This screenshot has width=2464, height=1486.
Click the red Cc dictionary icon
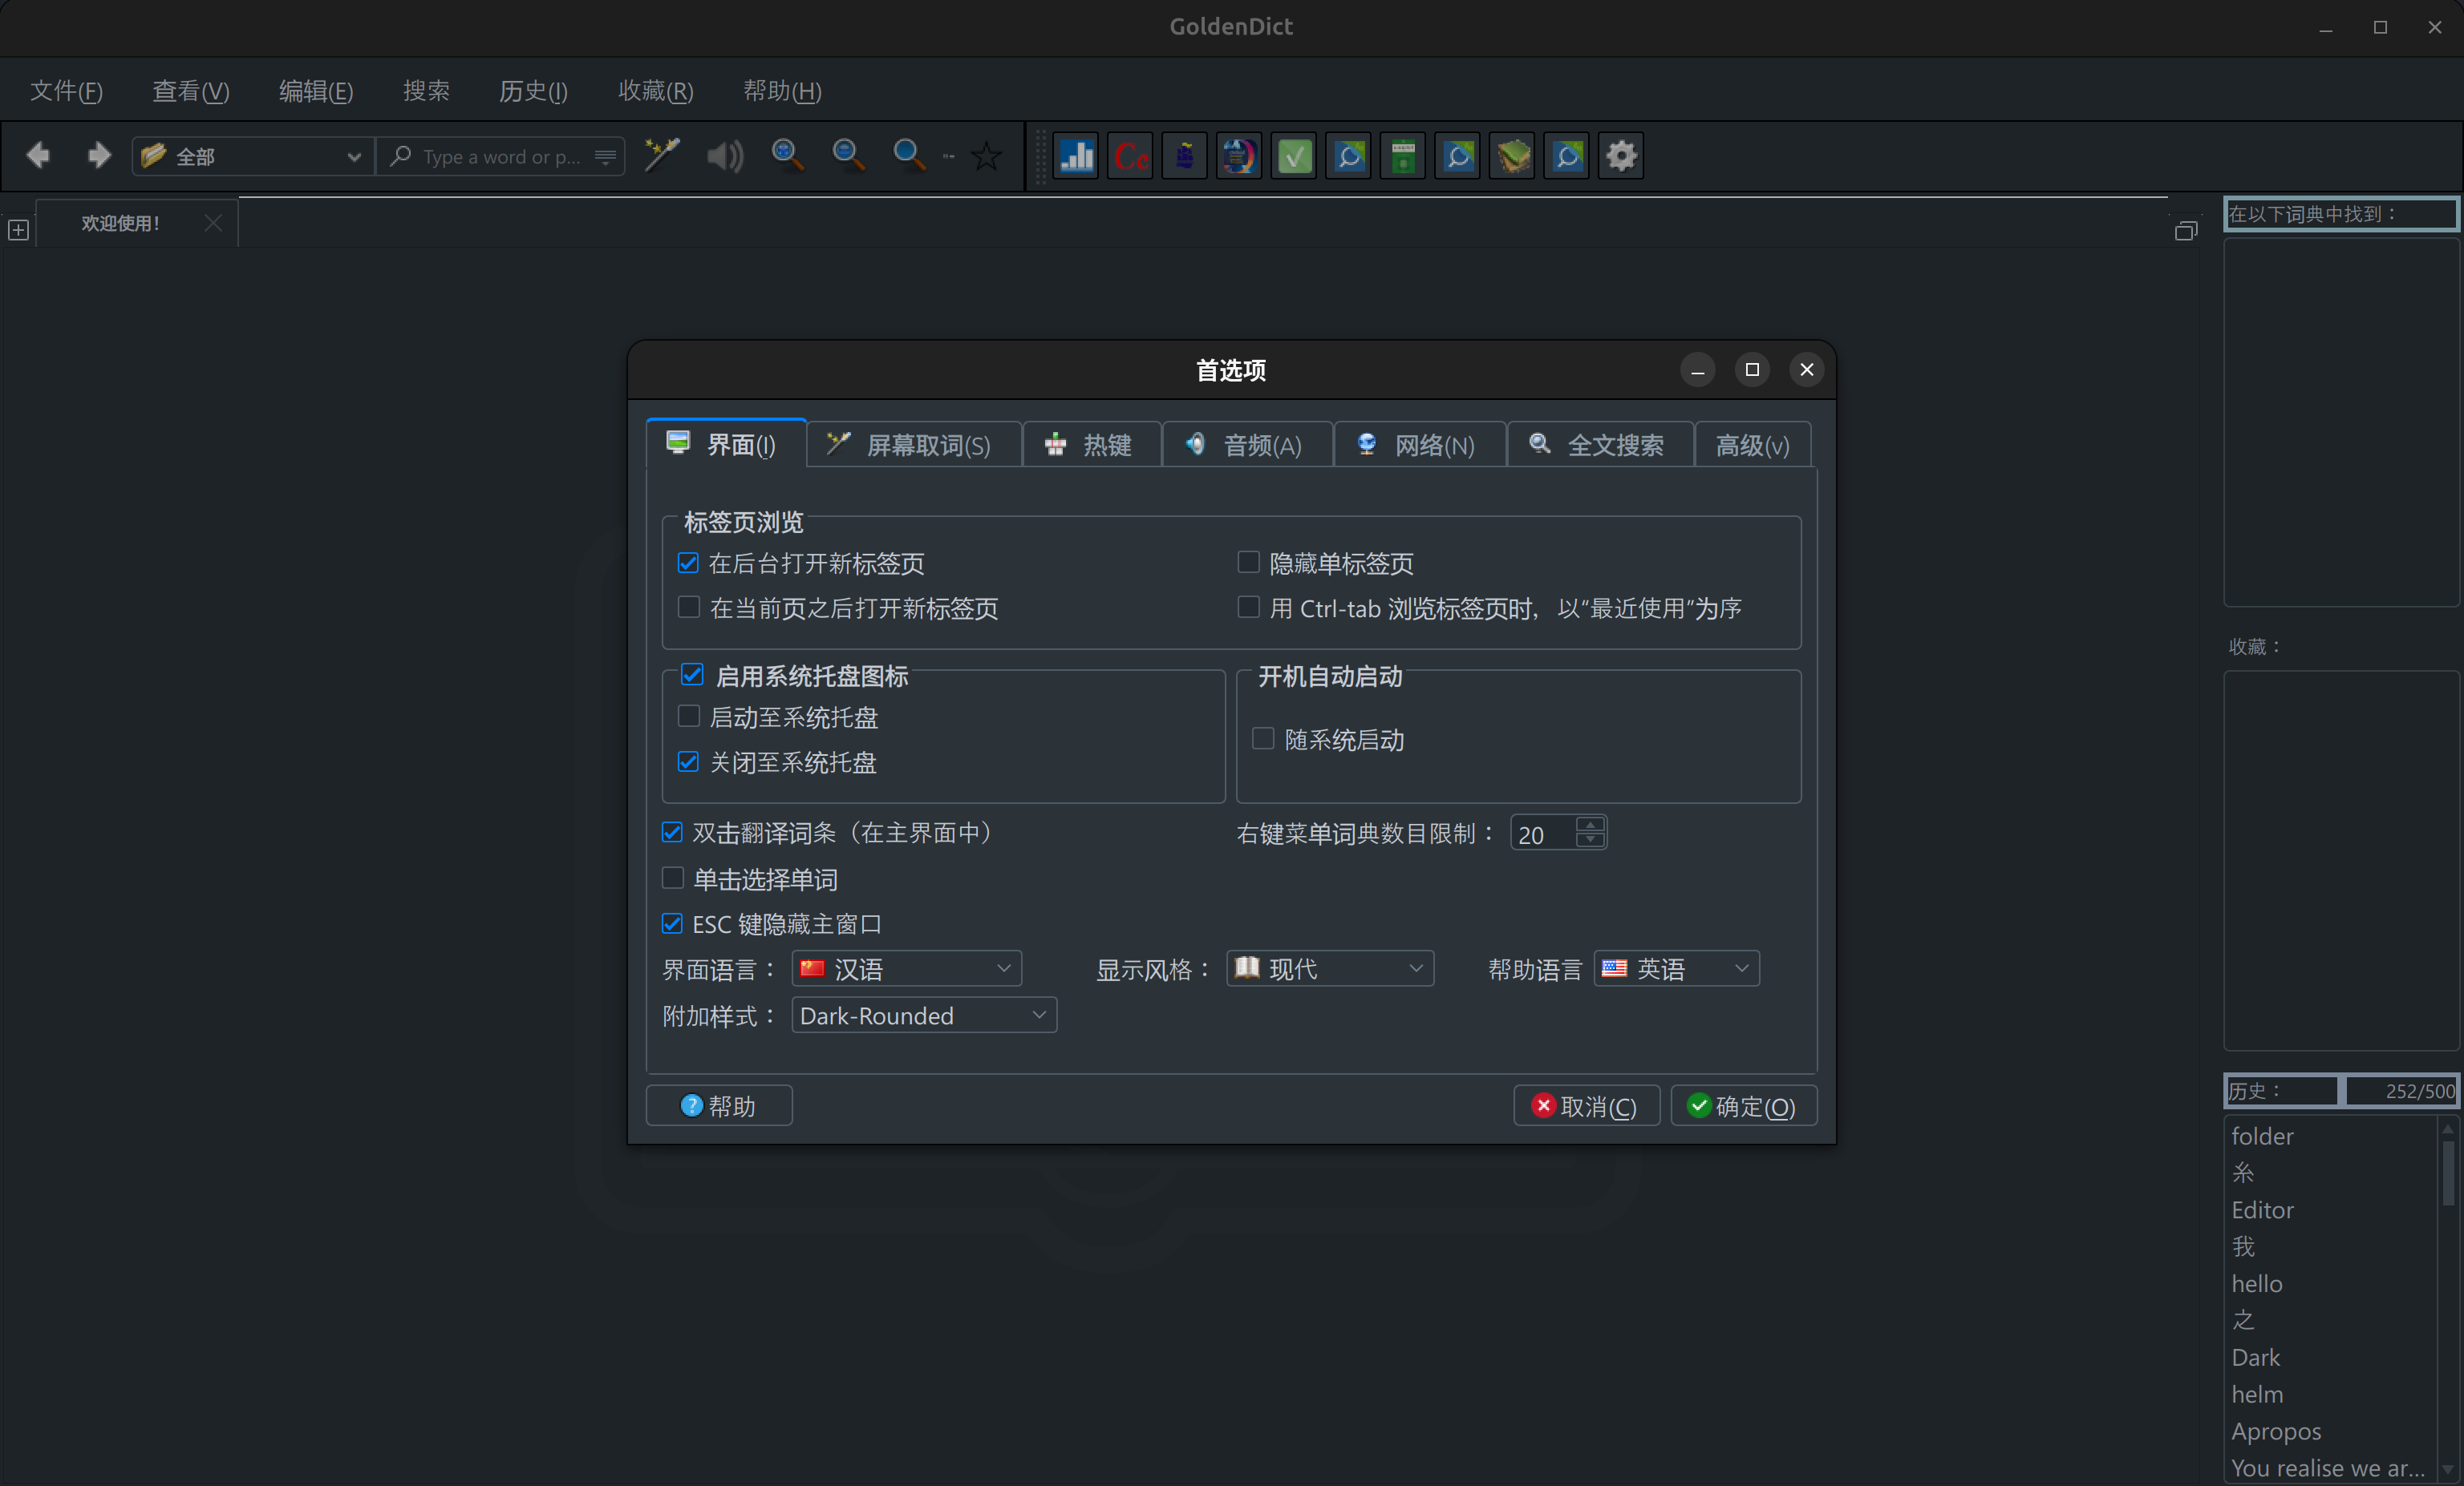pos(1131,156)
